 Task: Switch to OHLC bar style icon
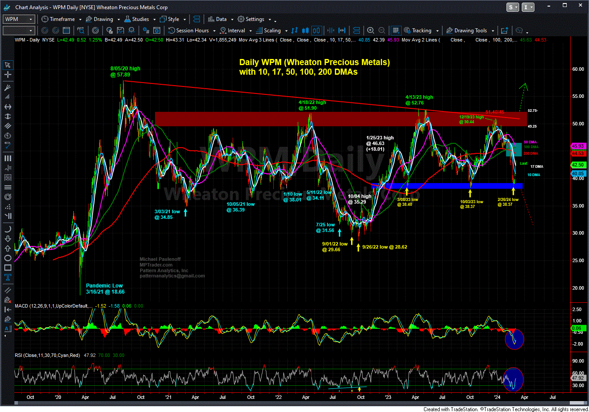coord(294,31)
